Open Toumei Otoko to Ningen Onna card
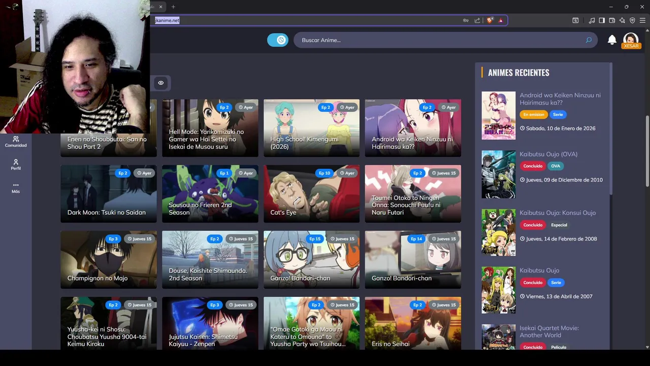 click(x=413, y=194)
